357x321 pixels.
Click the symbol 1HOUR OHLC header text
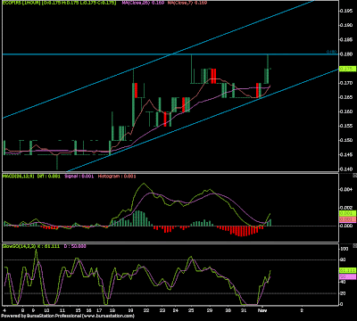point(60,3)
